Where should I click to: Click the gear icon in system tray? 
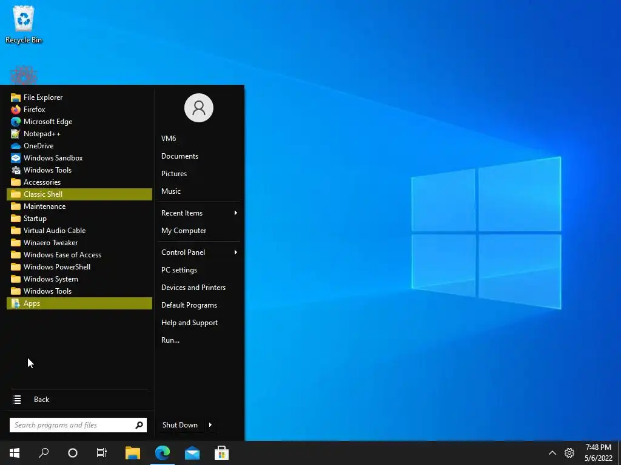(x=569, y=453)
